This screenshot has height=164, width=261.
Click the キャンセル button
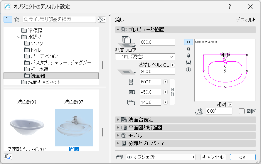213,157
